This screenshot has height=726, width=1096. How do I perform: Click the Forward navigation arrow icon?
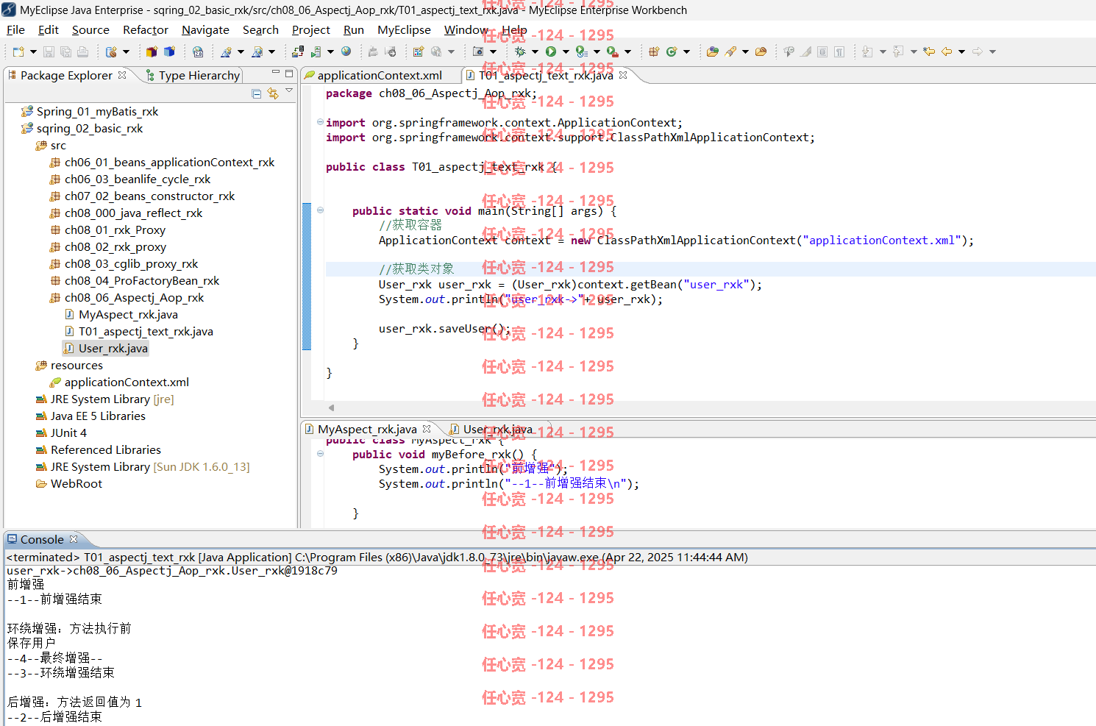[x=978, y=51]
